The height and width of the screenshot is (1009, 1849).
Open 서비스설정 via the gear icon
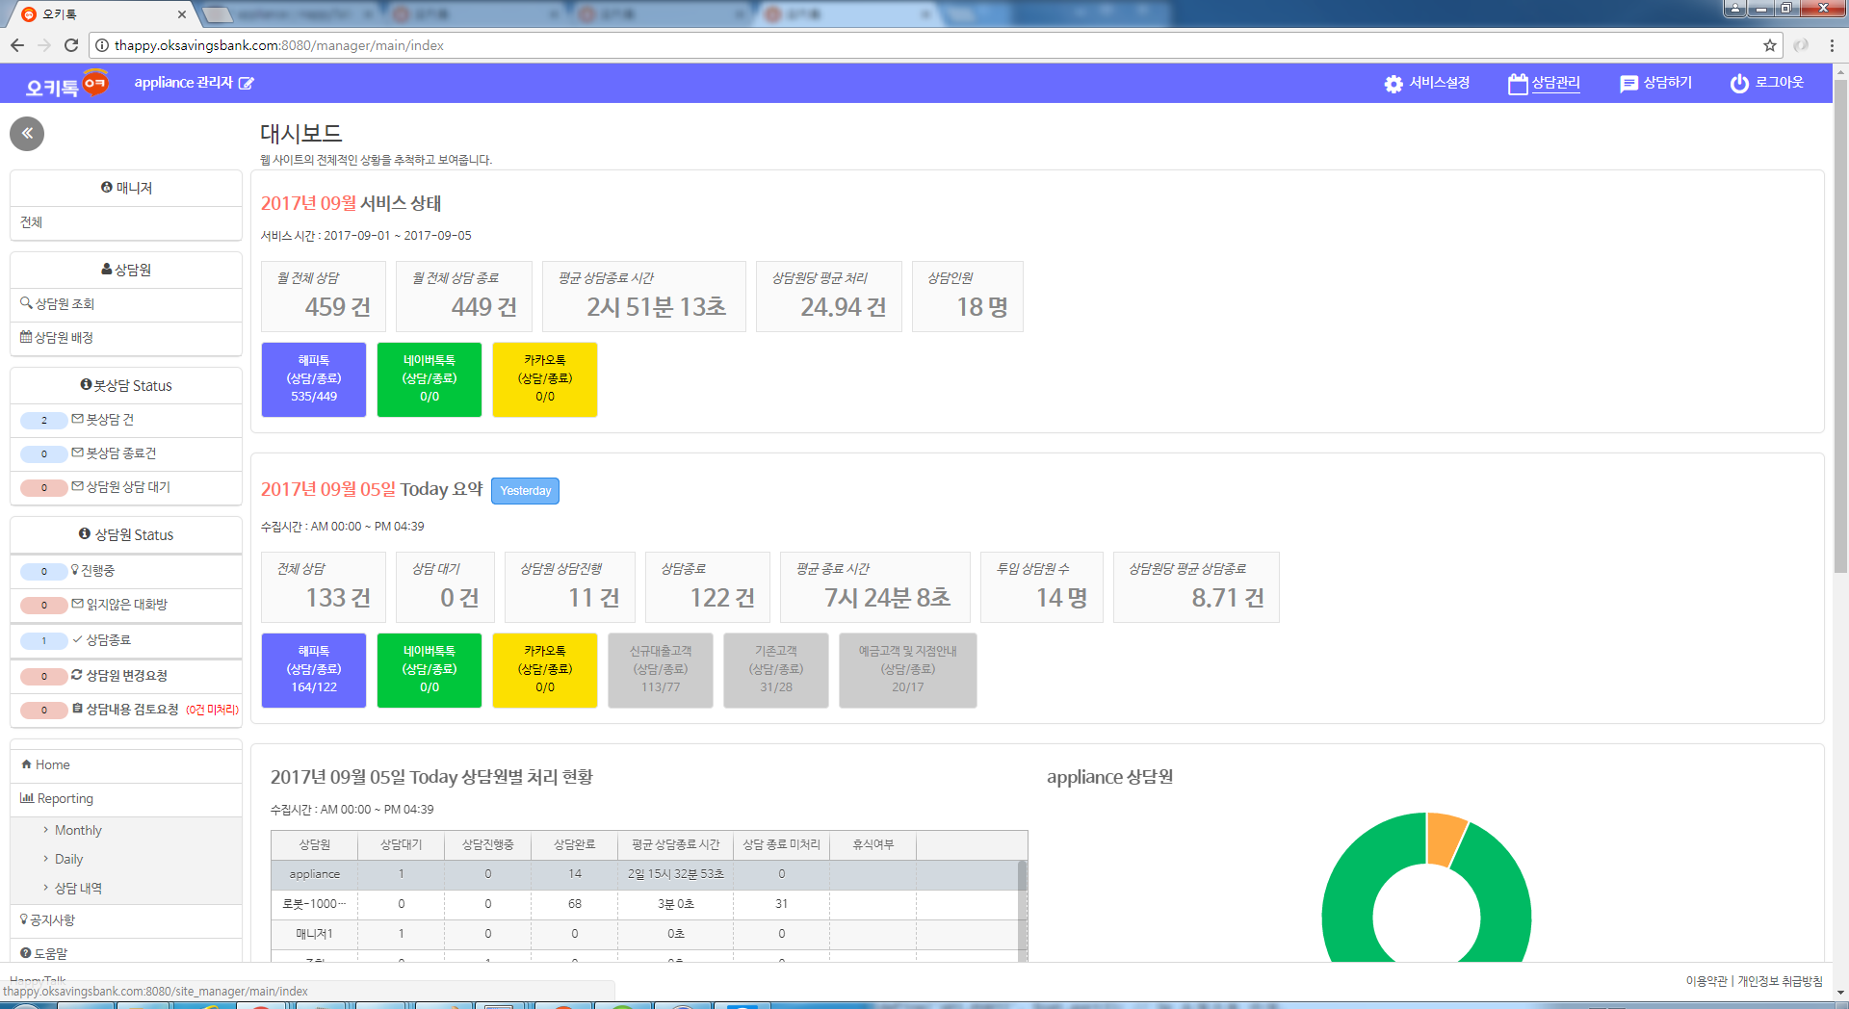point(1393,84)
